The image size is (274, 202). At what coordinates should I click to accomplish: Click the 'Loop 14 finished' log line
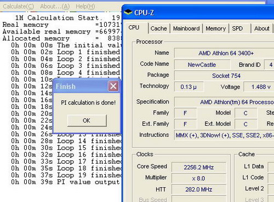(66, 141)
